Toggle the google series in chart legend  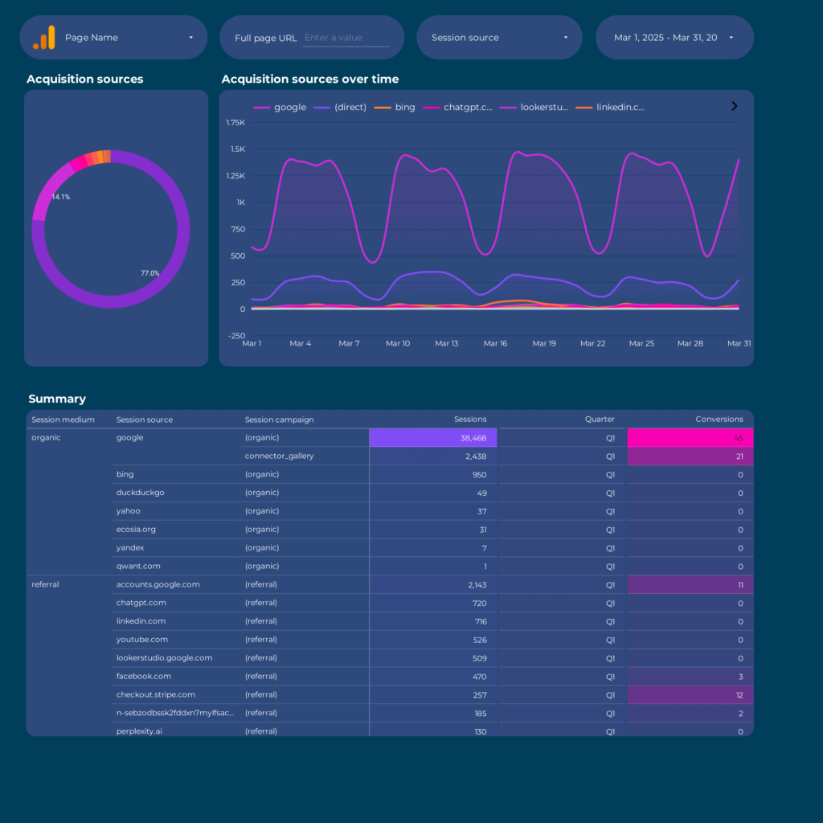point(280,107)
